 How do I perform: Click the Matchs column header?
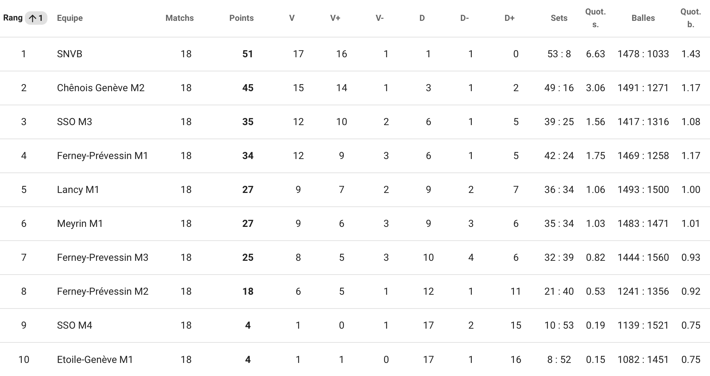click(179, 18)
